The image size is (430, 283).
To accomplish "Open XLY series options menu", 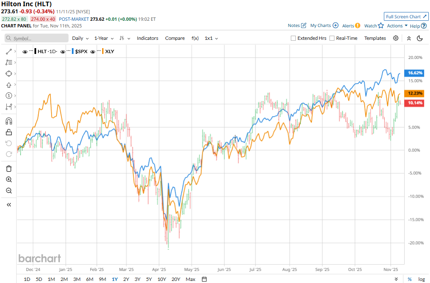I will [x=99, y=51].
